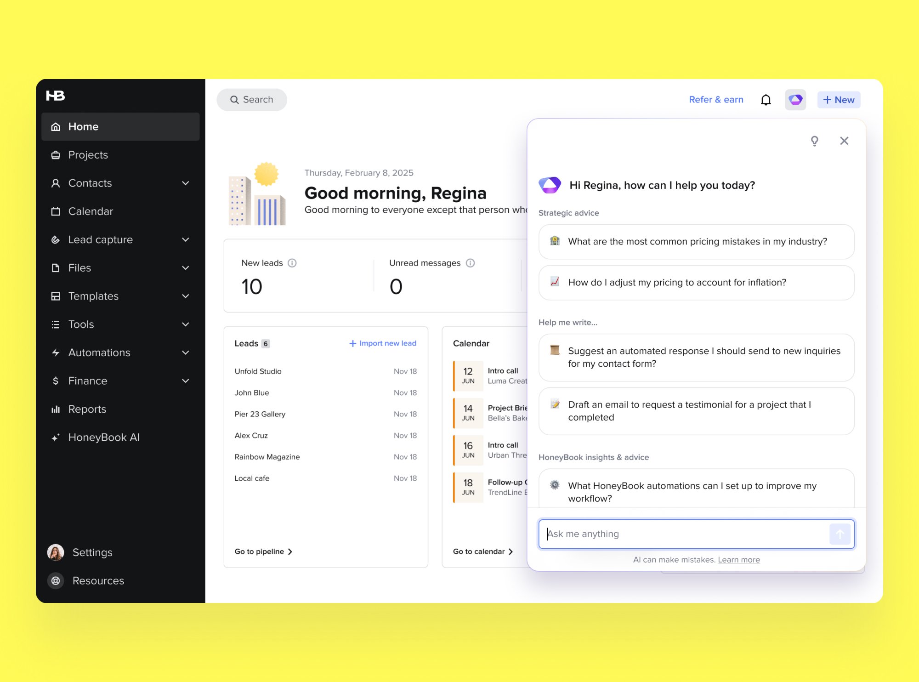Click the Resources lifebuoy icon

[56, 581]
